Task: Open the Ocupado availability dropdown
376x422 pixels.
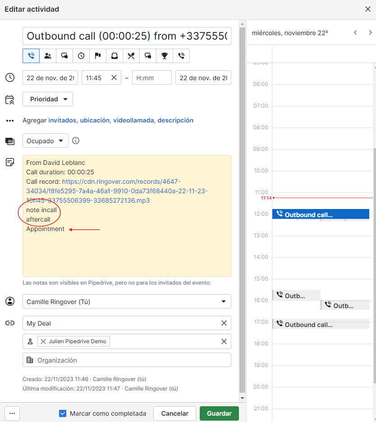Action: [x=46, y=141]
